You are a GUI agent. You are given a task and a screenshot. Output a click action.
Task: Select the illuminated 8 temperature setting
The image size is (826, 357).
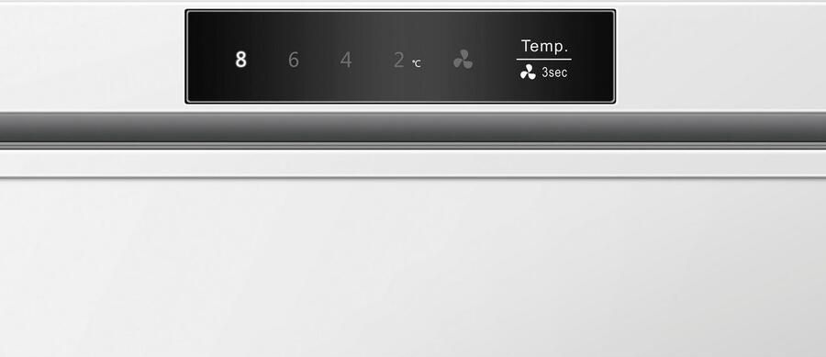(240, 60)
